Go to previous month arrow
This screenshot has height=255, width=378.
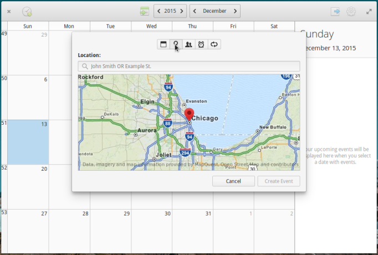click(x=195, y=11)
